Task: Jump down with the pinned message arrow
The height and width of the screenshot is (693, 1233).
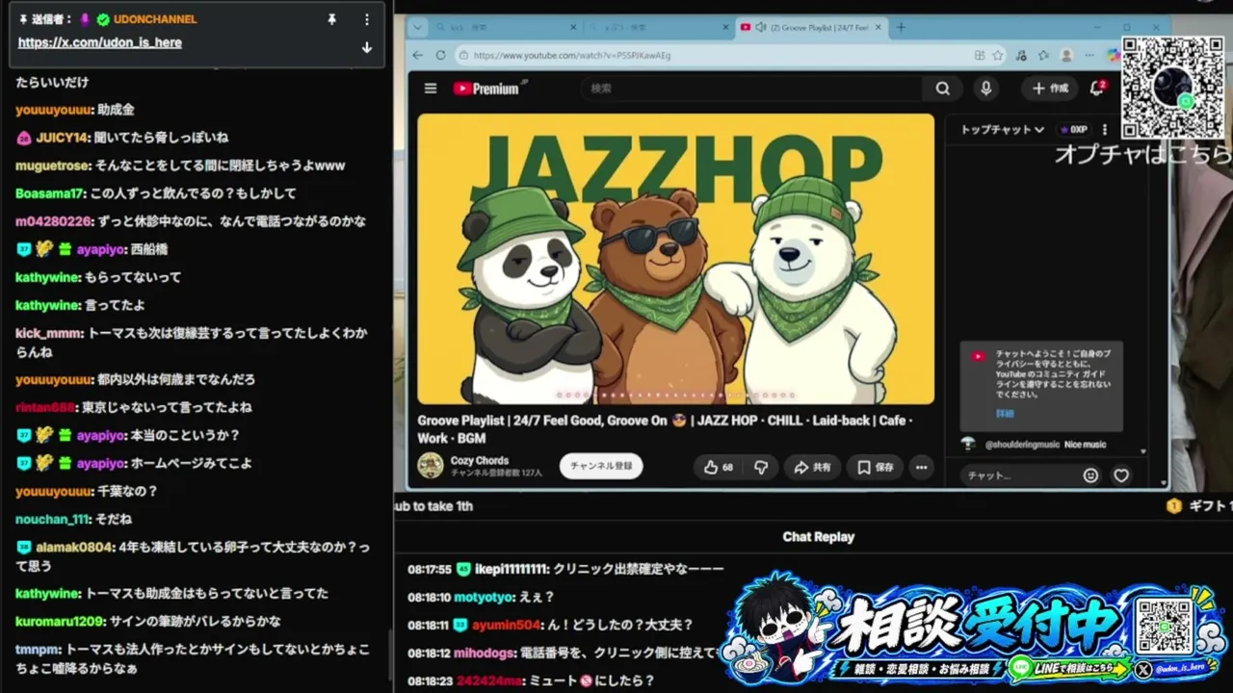Action: [x=366, y=47]
